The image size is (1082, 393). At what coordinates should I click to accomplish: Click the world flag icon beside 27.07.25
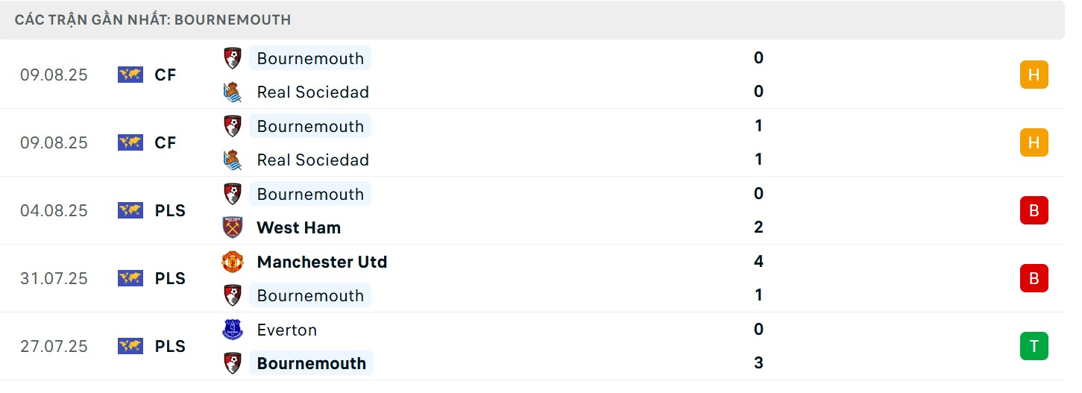tap(130, 346)
